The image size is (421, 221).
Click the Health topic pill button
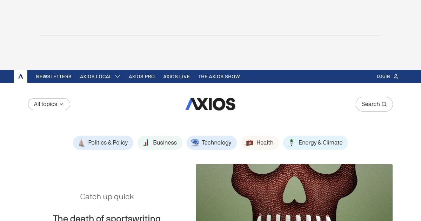tap(260, 142)
